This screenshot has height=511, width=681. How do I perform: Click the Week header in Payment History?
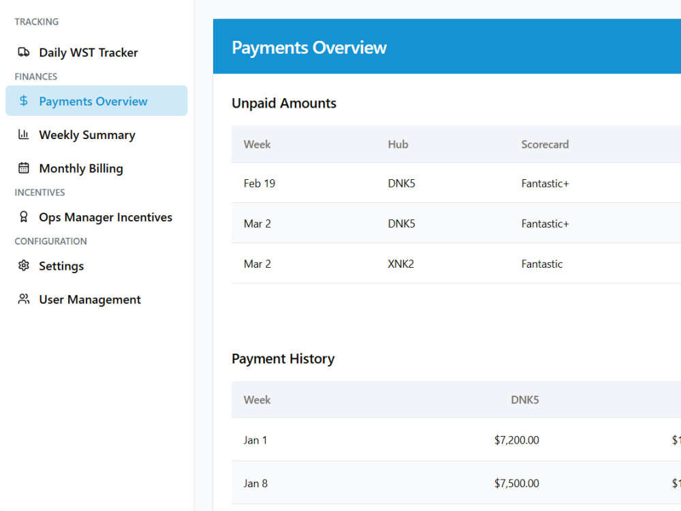tap(257, 400)
